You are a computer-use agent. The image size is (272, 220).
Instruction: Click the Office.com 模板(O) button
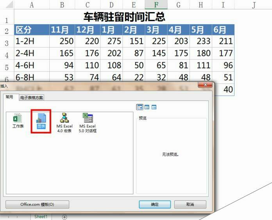tap(37, 204)
